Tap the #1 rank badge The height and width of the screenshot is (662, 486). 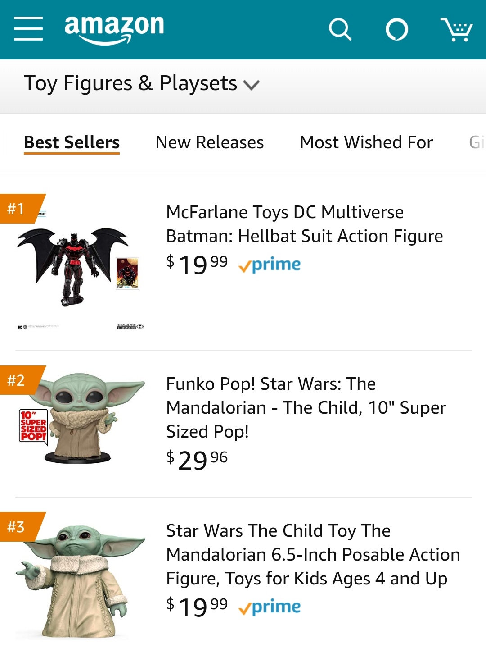tap(17, 209)
